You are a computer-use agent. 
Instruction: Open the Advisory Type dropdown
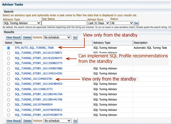(22, 23)
